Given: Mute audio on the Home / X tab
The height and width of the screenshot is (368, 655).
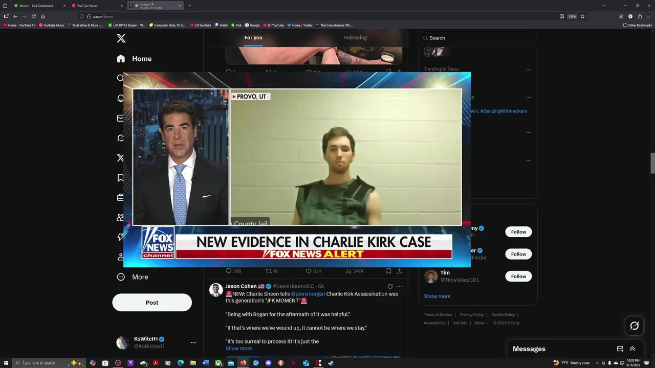Looking at the screenshot, I should click(x=137, y=6).
